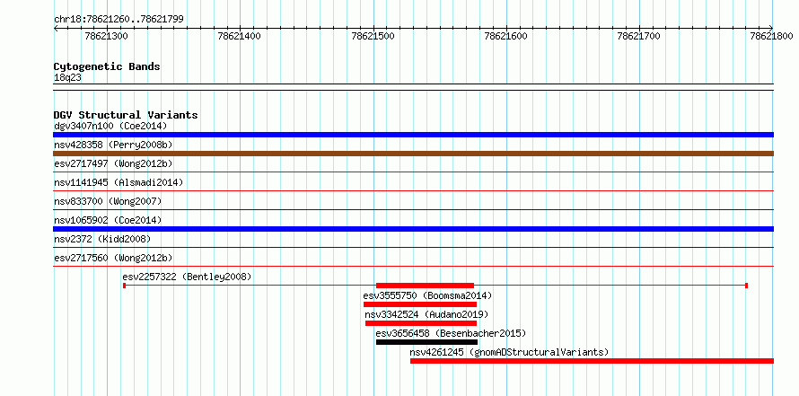Viewport: 799px width, 396px height.
Task: Open the esv3656458 (Besenbacher2015) label
Action: (x=451, y=333)
